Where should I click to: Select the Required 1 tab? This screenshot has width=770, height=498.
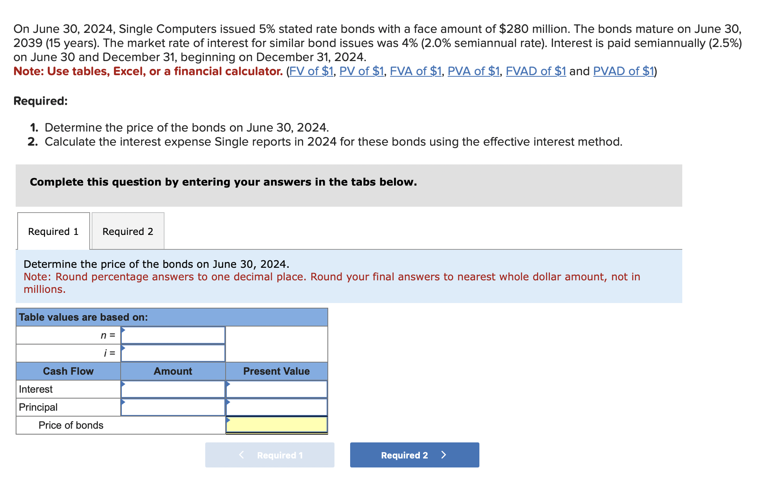(53, 231)
